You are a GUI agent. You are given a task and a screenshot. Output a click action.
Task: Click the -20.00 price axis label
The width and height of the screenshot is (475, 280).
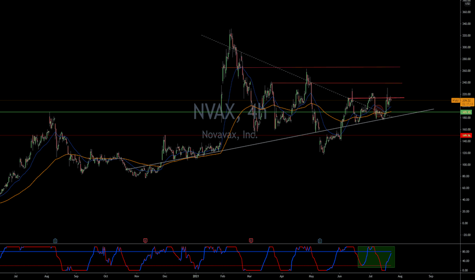[x=466, y=235]
